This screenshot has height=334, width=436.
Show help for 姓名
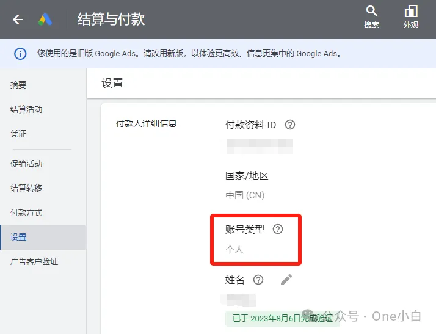[x=258, y=280]
